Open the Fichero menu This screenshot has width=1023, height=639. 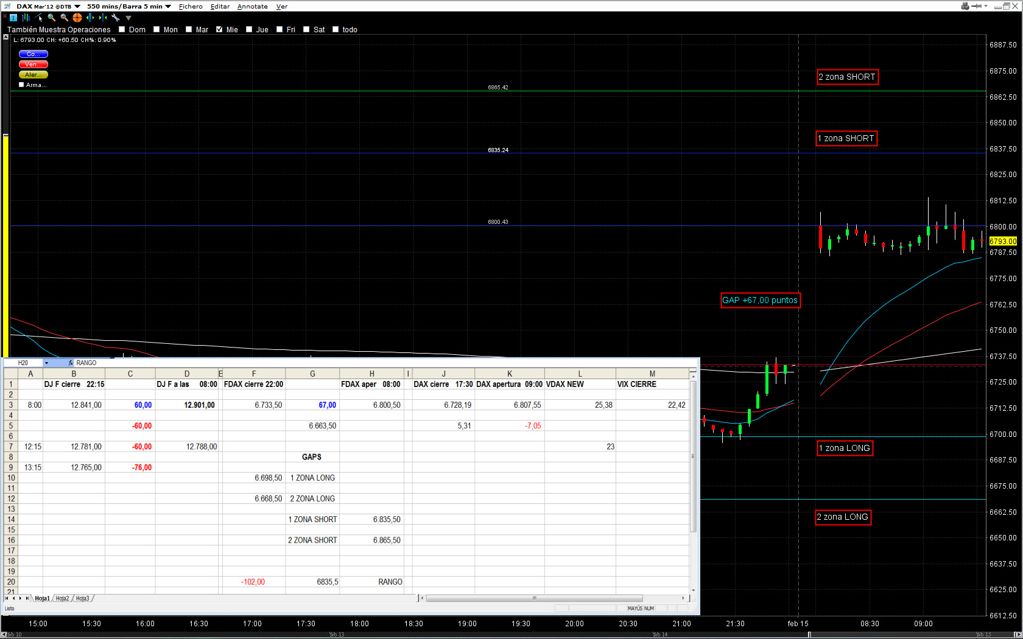(x=191, y=6)
